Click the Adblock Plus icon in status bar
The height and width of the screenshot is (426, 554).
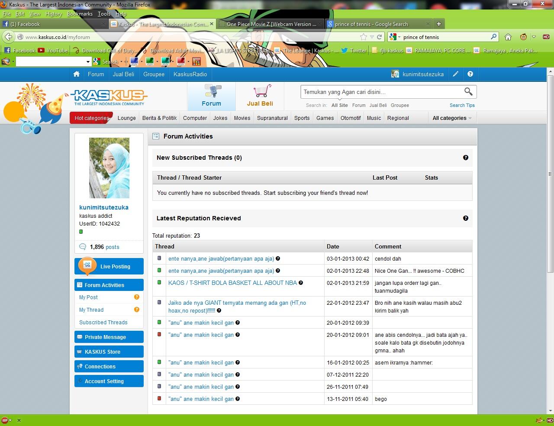click(5, 420)
